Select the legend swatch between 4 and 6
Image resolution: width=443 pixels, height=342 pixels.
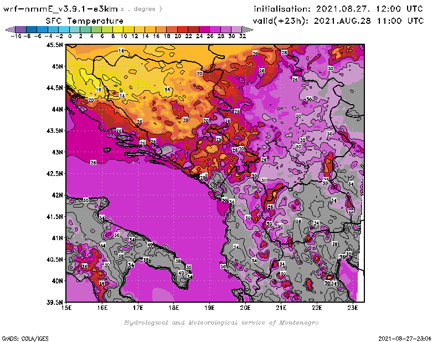click(96, 29)
